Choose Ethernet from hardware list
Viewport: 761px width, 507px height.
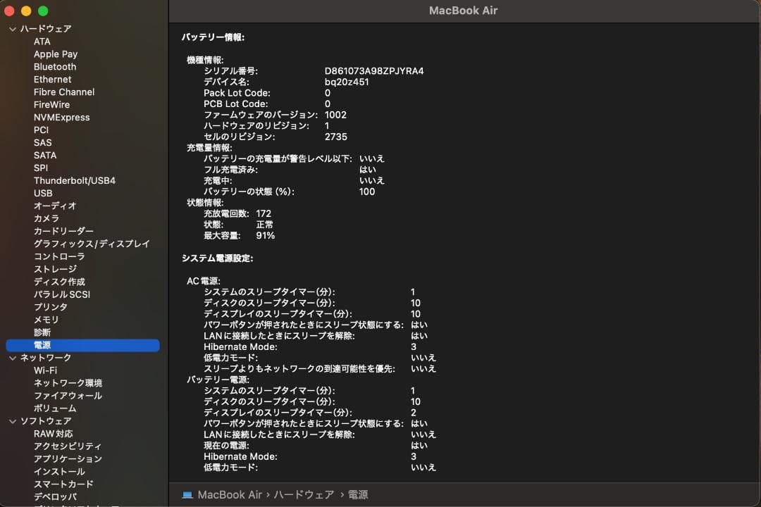pos(52,80)
